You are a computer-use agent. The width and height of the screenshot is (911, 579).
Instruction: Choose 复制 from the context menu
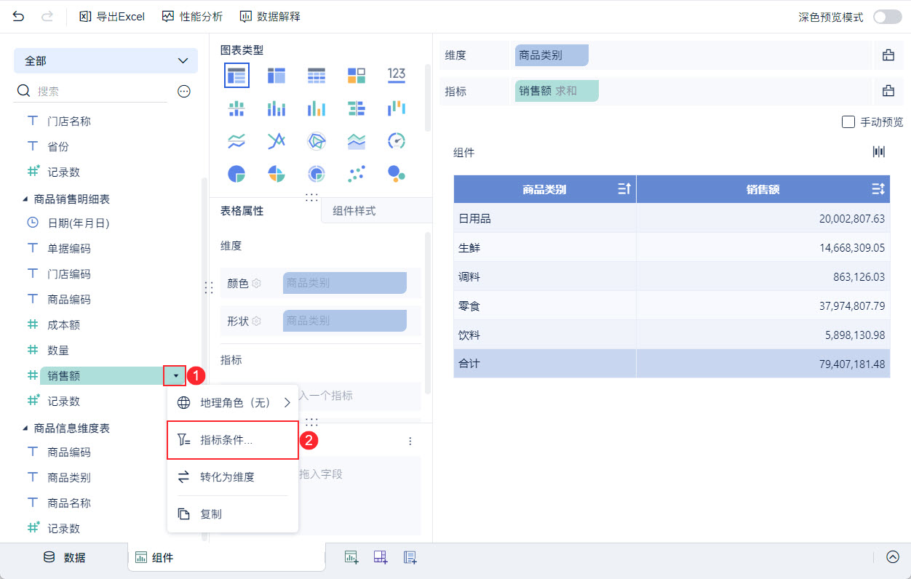pyautogui.click(x=233, y=514)
